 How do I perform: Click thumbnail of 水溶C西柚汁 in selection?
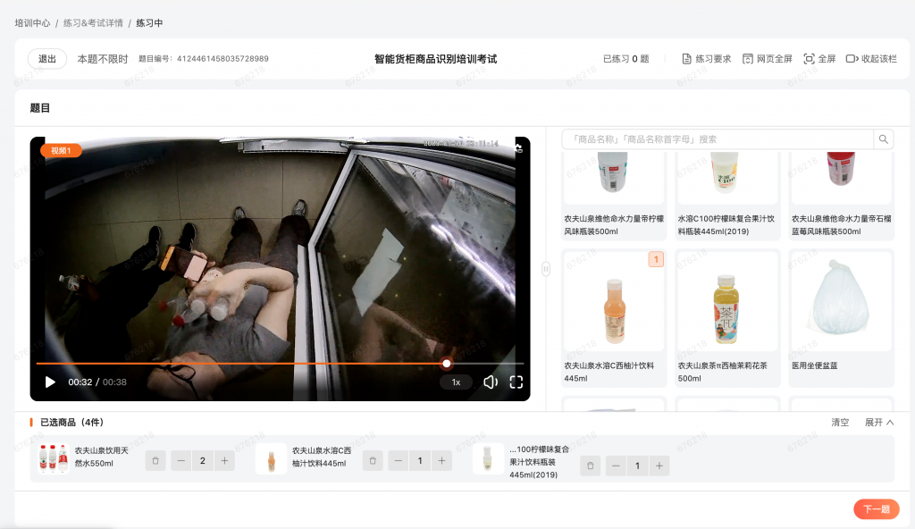[271, 458]
